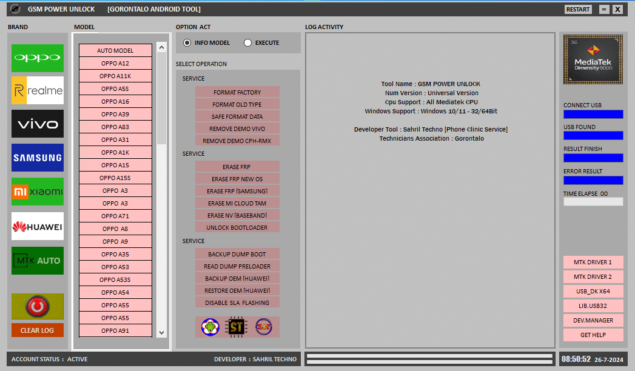
Task: Select OPPO A83 model
Action: pos(115,127)
